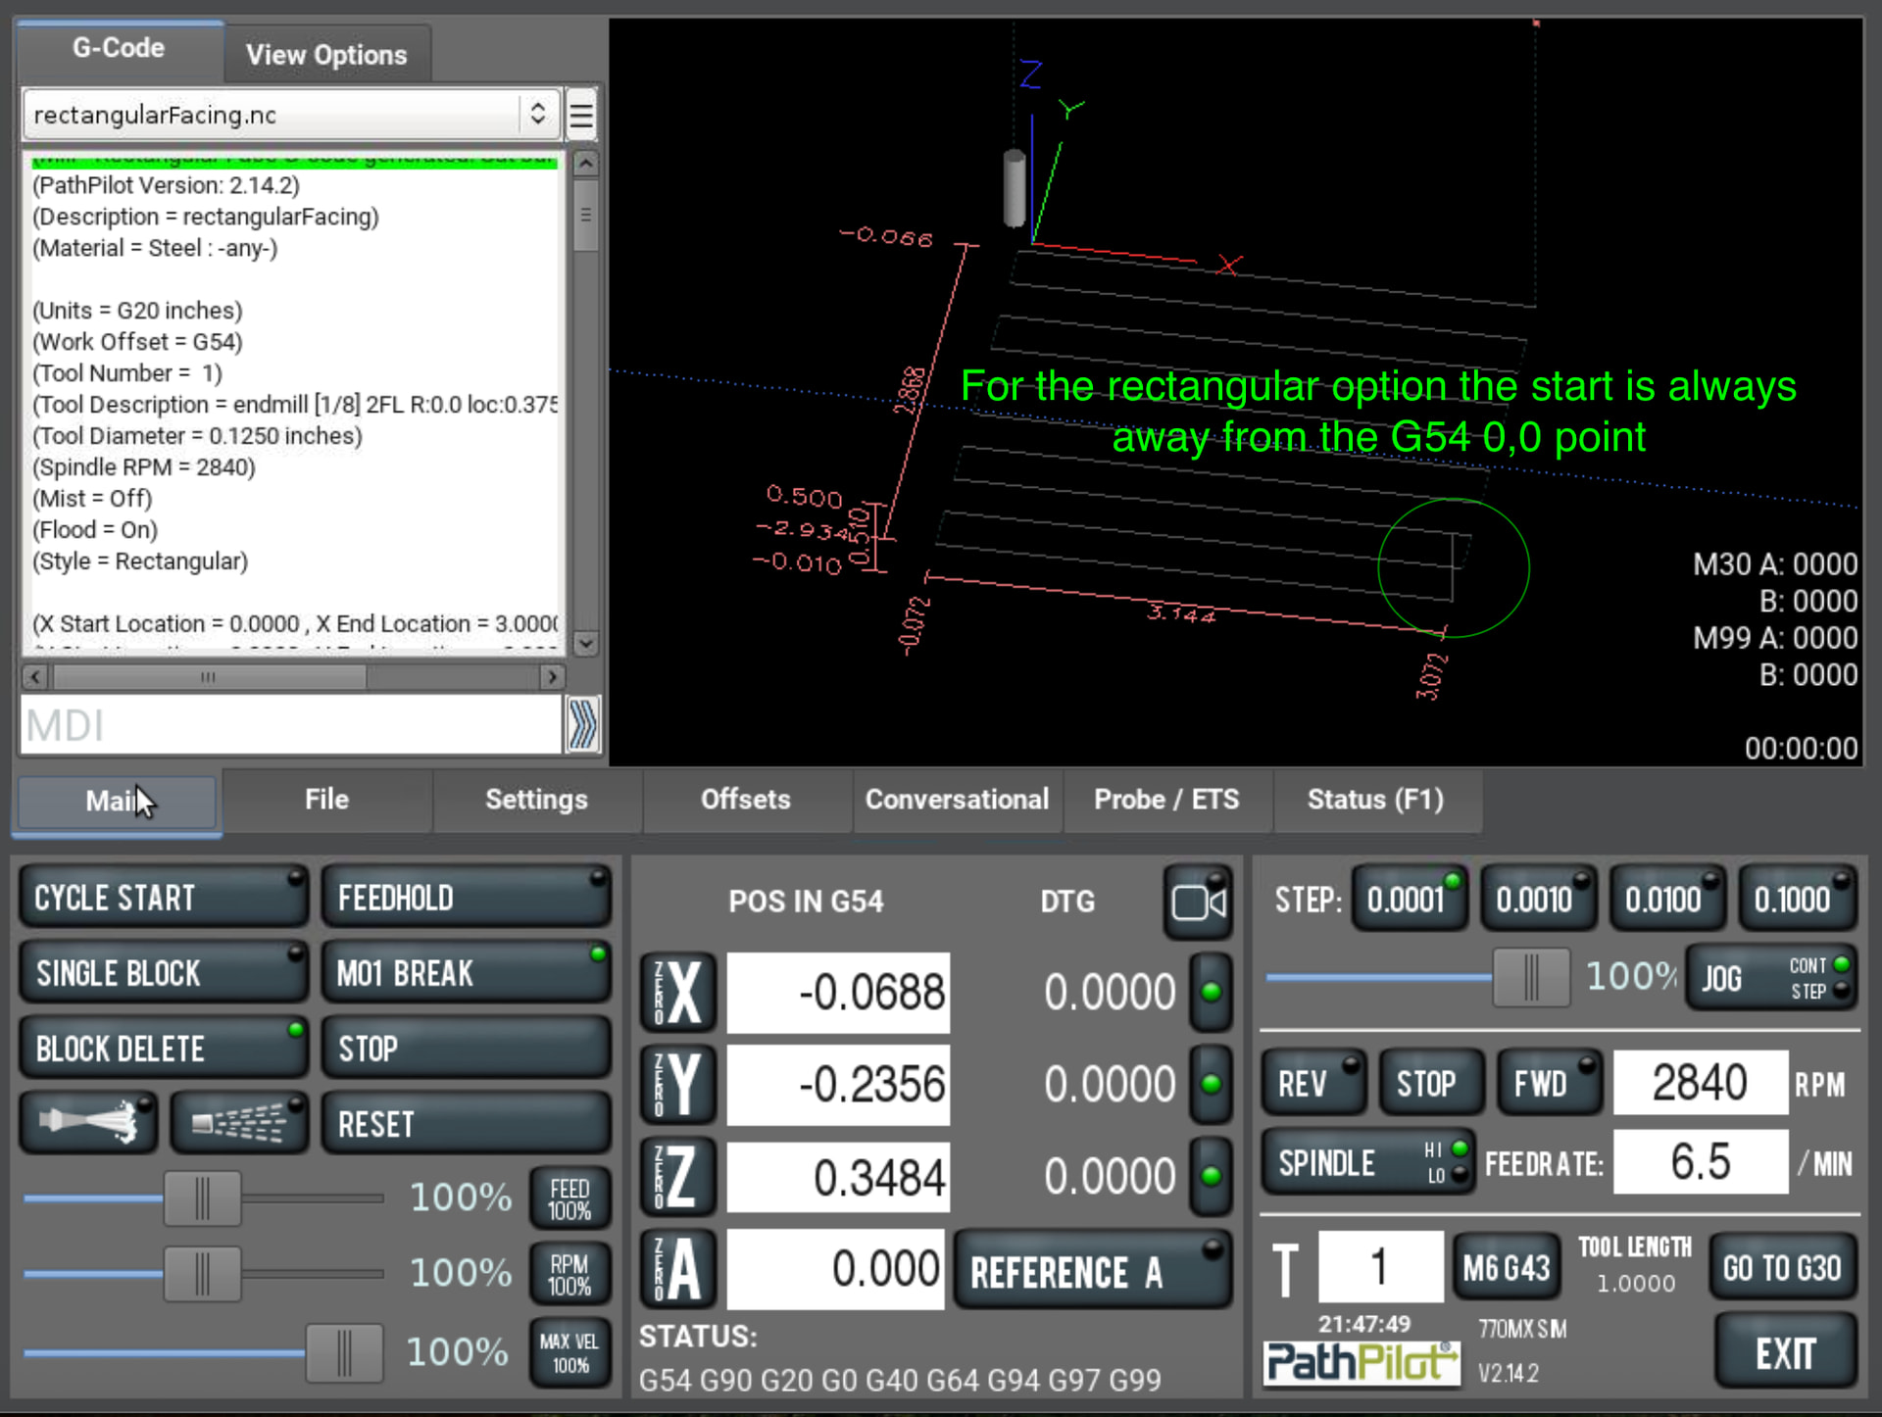
Task: Reset feed override with FEED 100% button
Action: point(570,1198)
